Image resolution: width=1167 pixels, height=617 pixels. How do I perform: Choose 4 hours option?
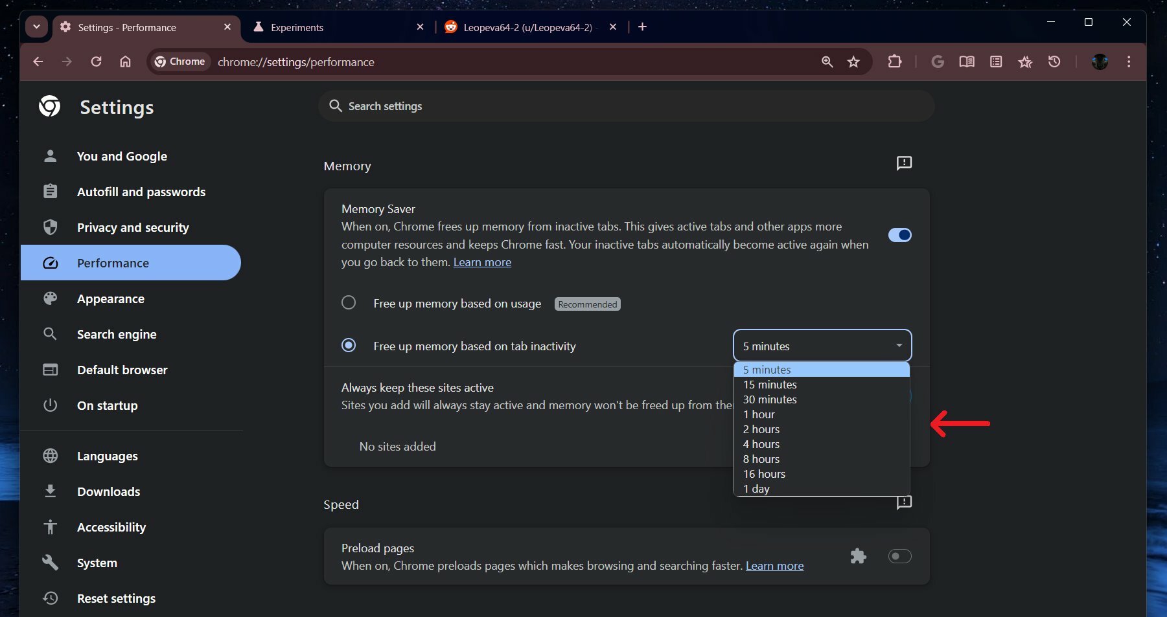click(x=822, y=444)
